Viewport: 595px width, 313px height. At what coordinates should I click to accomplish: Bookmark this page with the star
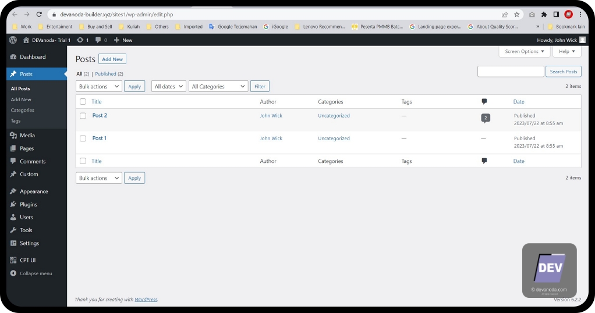(516, 15)
